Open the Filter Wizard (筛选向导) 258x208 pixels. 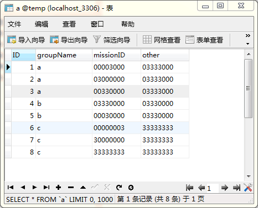(x=112, y=40)
